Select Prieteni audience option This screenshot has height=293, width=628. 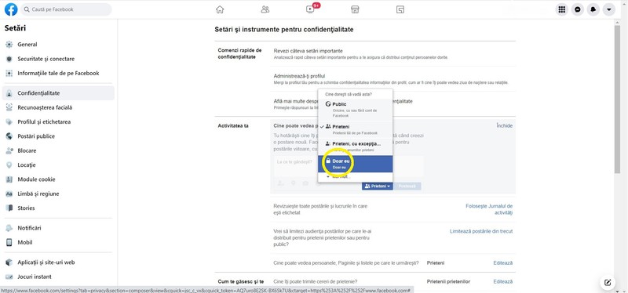click(356, 129)
